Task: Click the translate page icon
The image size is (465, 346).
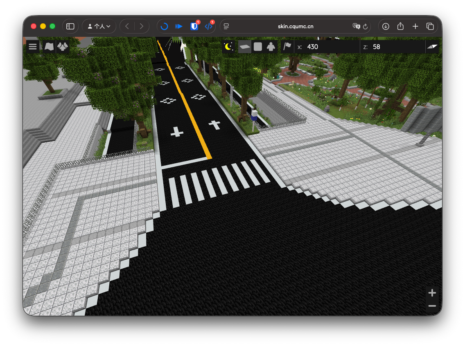Action: [x=356, y=26]
